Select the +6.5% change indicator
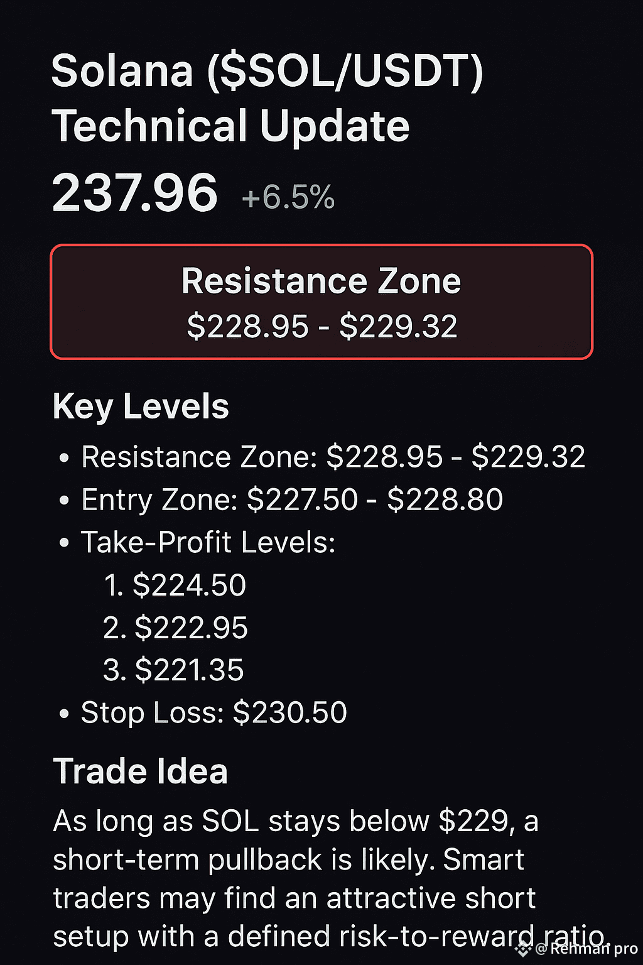Screen dimensions: 643x965 coord(288,197)
